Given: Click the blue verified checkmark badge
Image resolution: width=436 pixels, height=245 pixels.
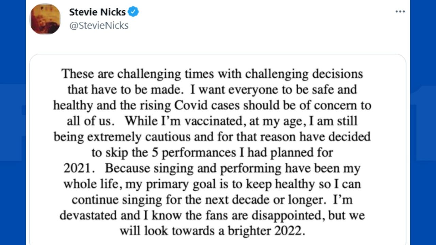Looking at the screenshot, I should (x=133, y=12).
